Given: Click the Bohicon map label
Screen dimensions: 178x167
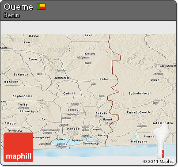Looking at the screenshot, I should point(11,82).
